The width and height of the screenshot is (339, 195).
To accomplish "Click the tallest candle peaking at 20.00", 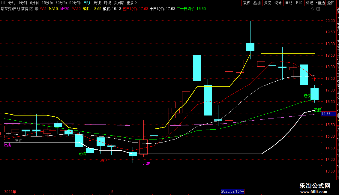I will (250, 47).
